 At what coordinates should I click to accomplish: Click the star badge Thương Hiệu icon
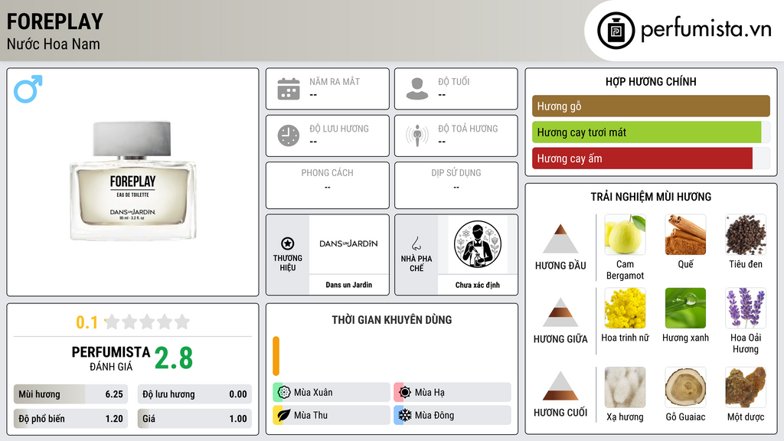point(288,243)
